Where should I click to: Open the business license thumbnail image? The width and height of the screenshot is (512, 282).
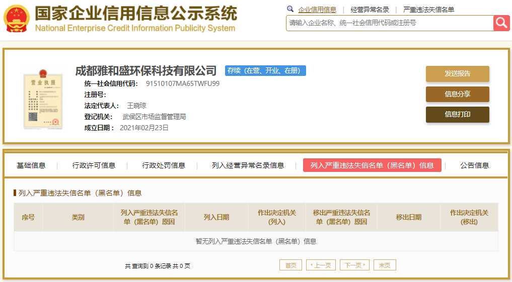pos(43,100)
